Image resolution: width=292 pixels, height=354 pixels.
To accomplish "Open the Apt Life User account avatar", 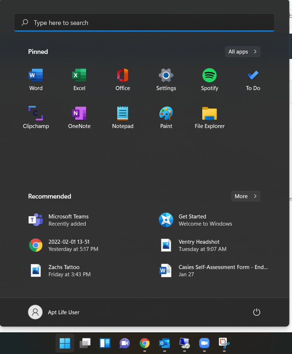I will click(35, 312).
